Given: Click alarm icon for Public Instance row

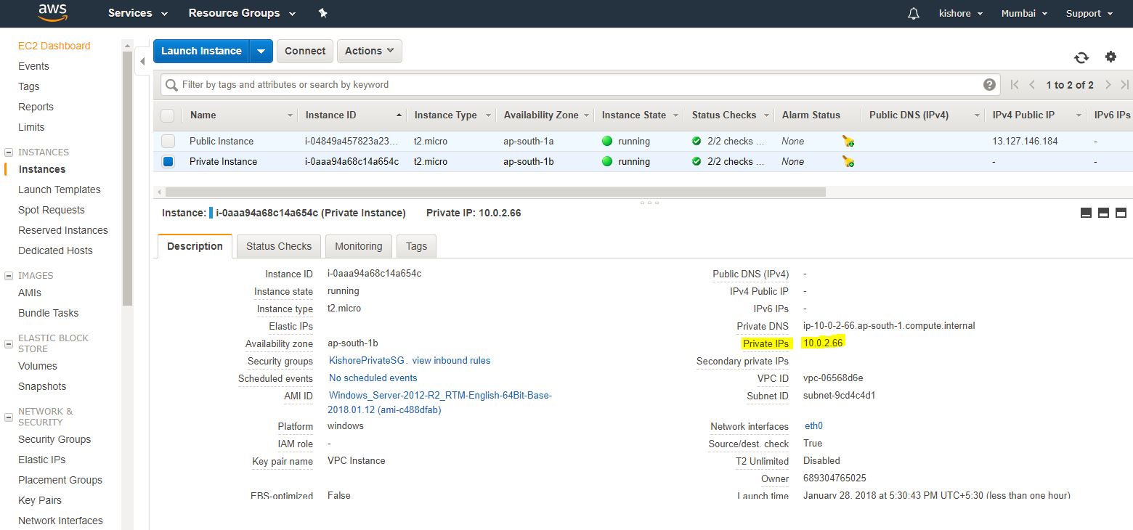Looking at the screenshot, I should (x=848, y=142).
